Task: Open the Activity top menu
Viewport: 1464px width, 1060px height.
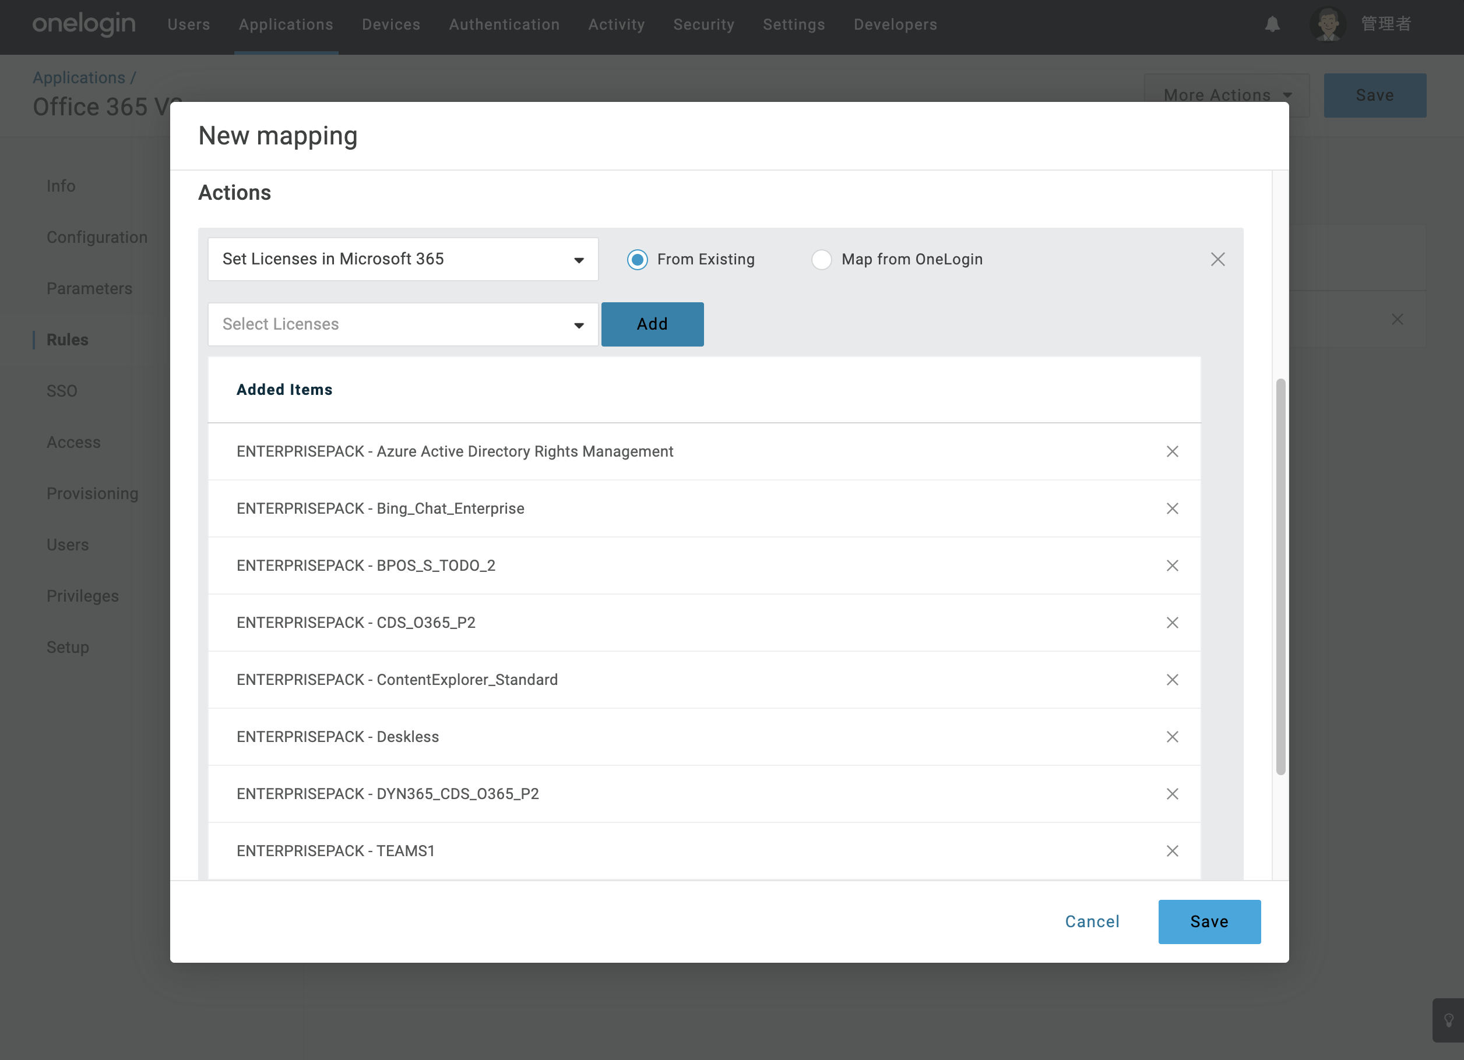Action: coord(617,24)
